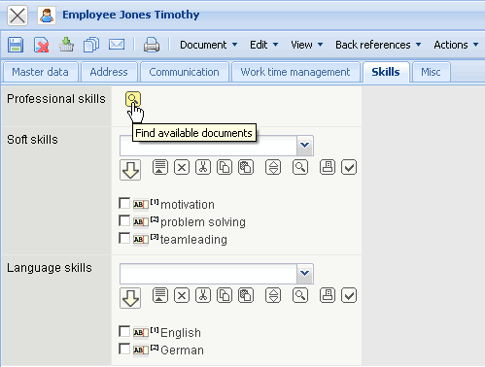Click the Professional skills search magnifier icon

[133, 99]
